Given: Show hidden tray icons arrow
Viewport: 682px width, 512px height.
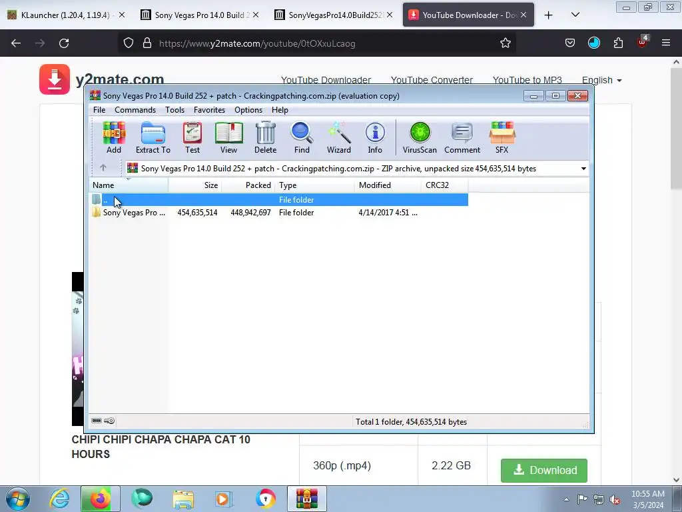Looking at the screenshot, I should [566, 499].
